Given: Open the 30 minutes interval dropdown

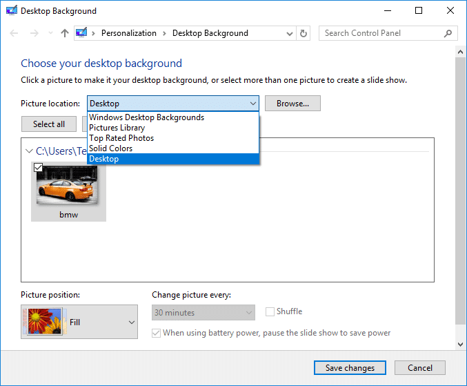Looking at the screenshot, I should point(203,313).
